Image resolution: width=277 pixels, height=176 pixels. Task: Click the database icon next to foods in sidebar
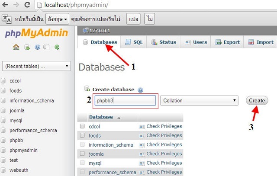point(3,91)
